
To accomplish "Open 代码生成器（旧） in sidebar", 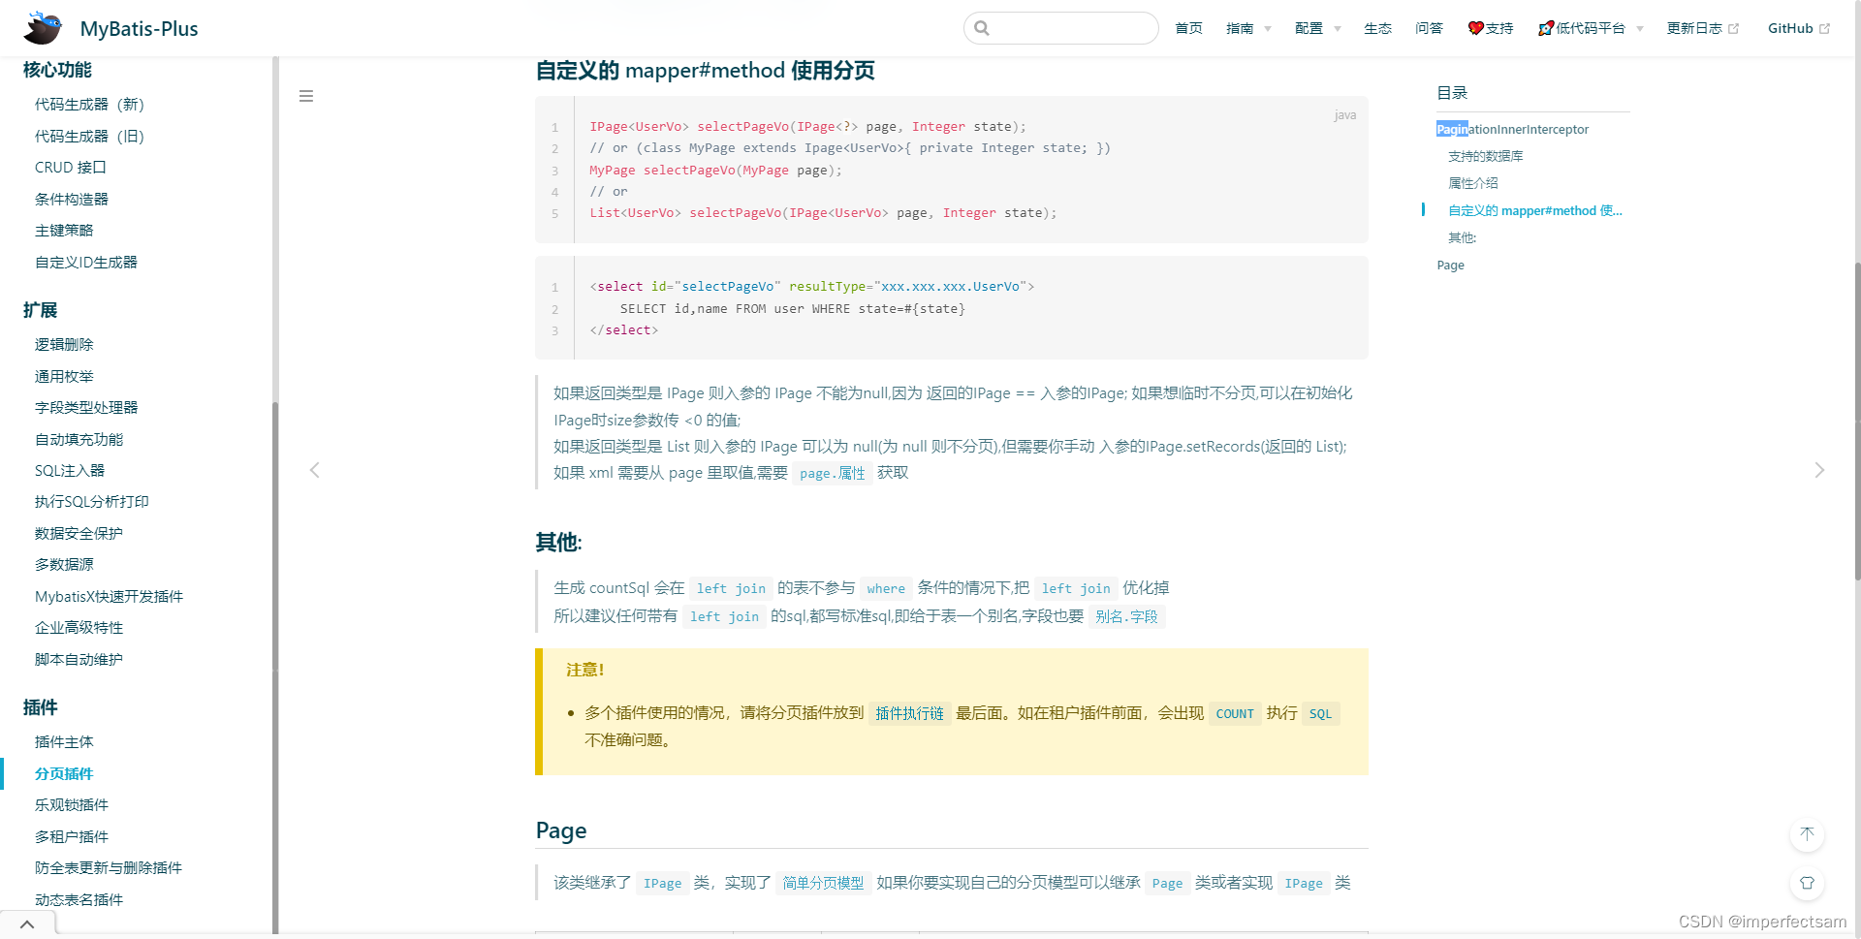I will [x=89, y=137].
